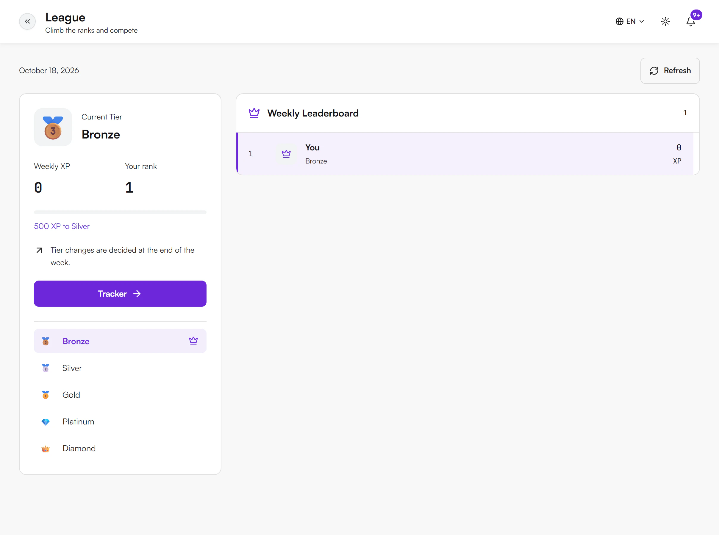The image size is (719, 535).
Task: Click the 9+ notification badge
Action: coord(696,15)
